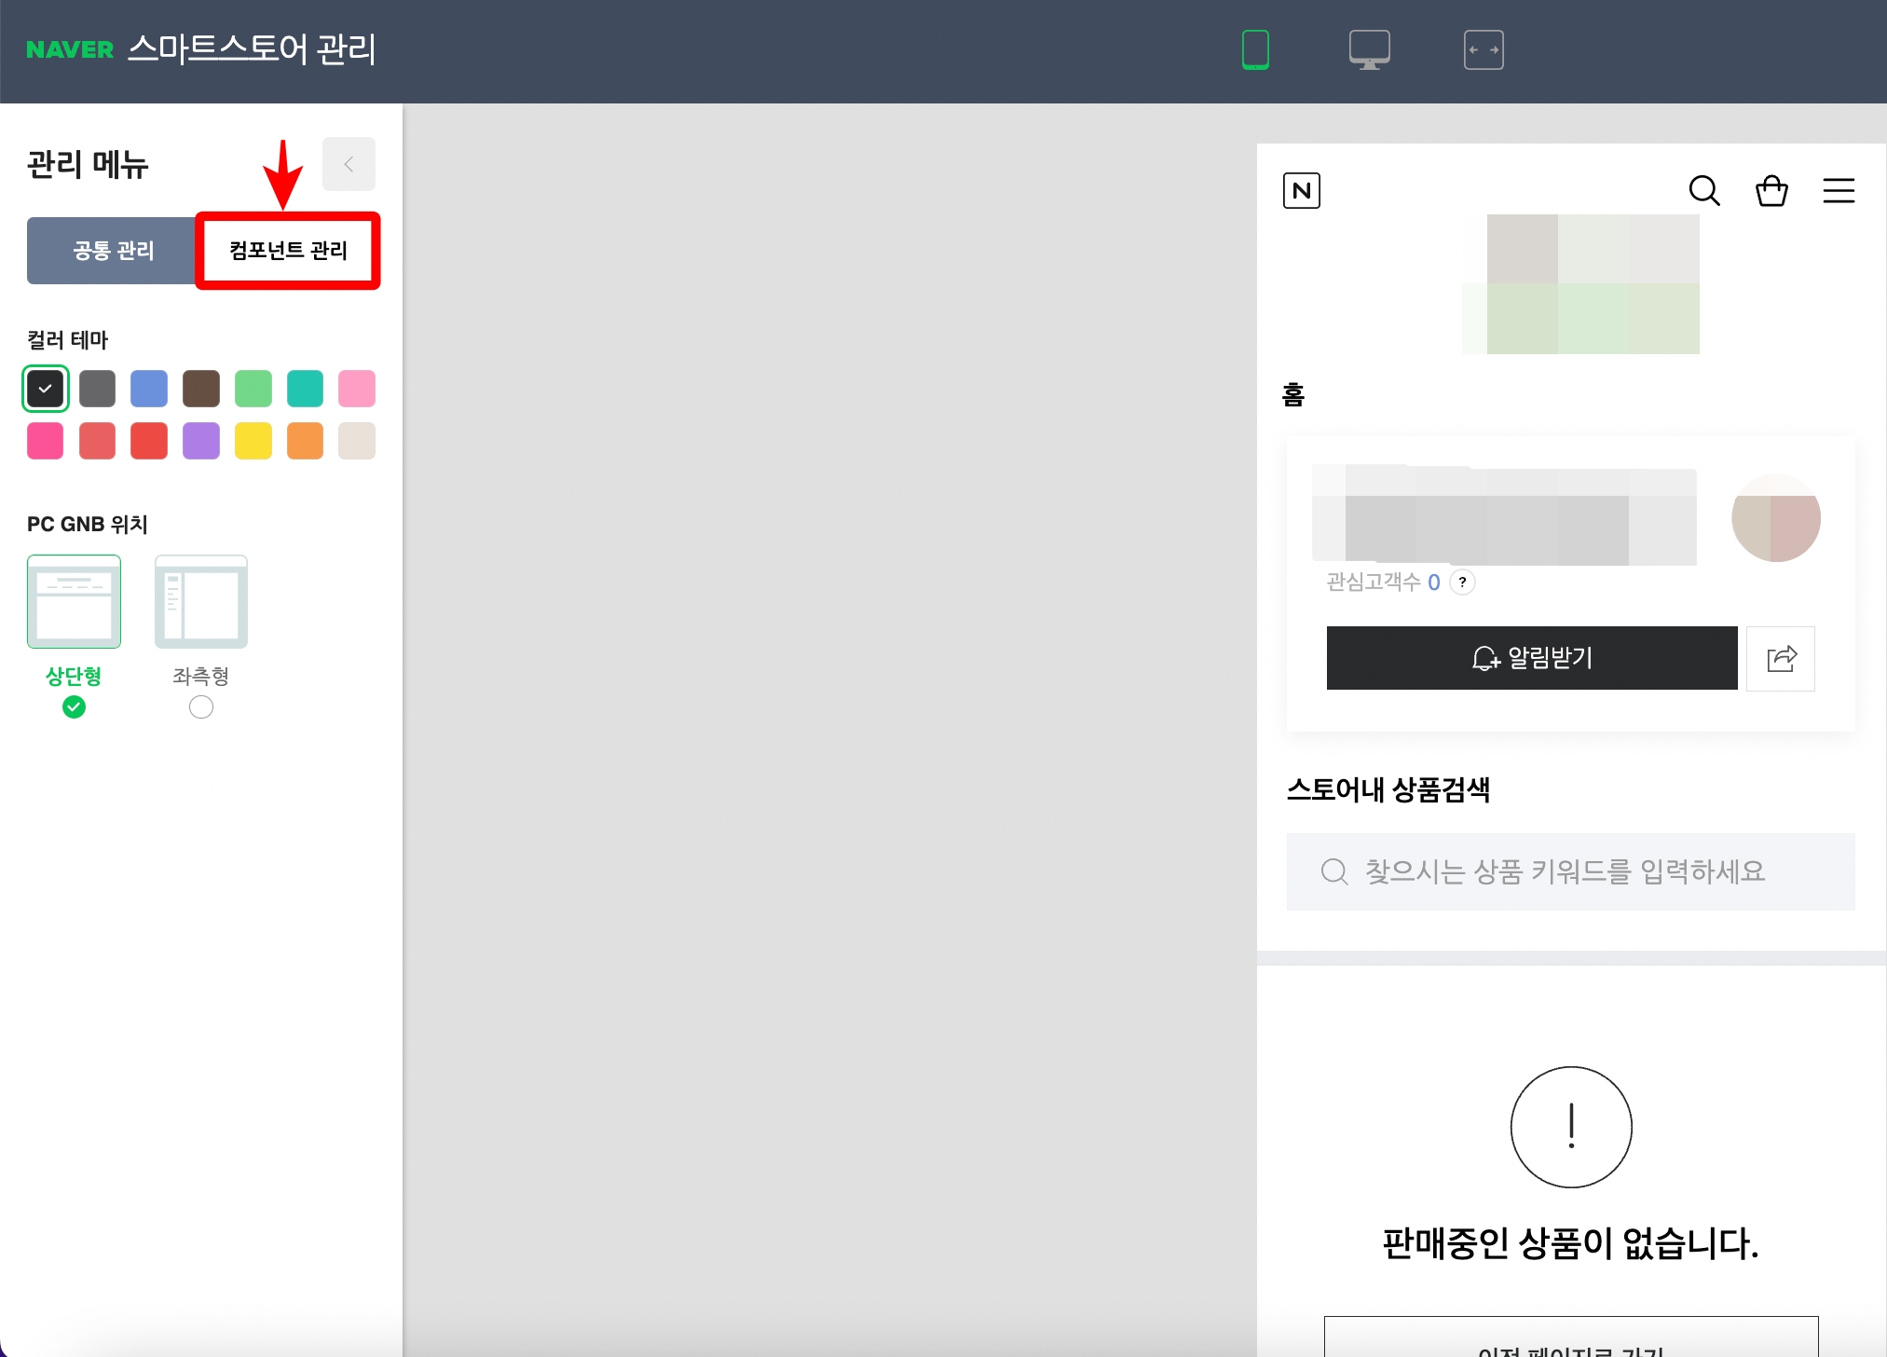1887x1357 pixels.
Task: Open the 공통 관리 tab
Action: click(113, 251)
